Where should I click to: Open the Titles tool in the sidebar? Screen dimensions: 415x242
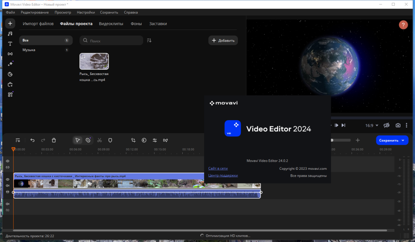click(10, 44)
